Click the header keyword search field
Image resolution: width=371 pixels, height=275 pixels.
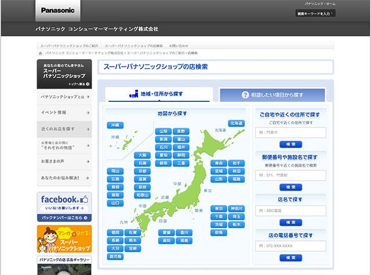click(x=315, y=13)
